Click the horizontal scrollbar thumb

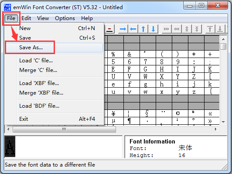(64, 130)
